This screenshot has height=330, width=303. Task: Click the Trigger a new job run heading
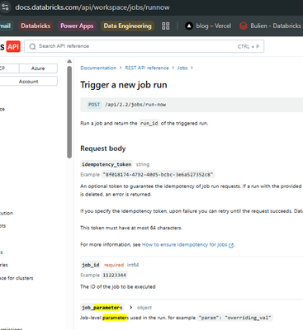click(x=124, y=85)
